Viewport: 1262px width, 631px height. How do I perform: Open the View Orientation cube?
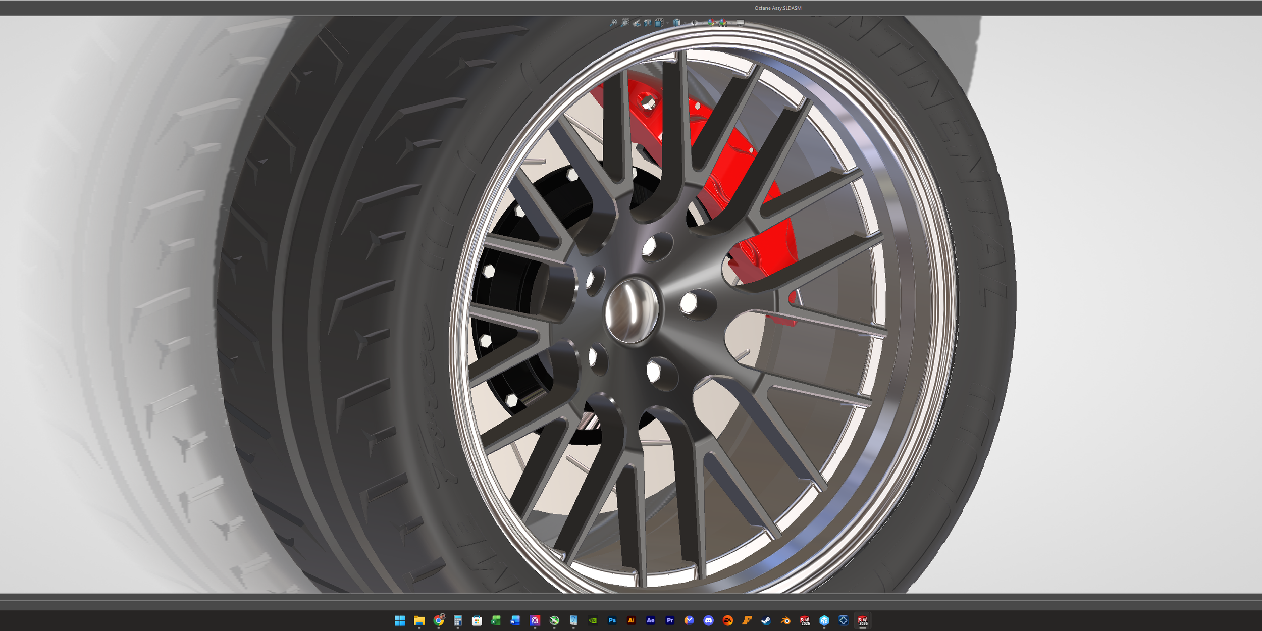click(x=659, y=23)
